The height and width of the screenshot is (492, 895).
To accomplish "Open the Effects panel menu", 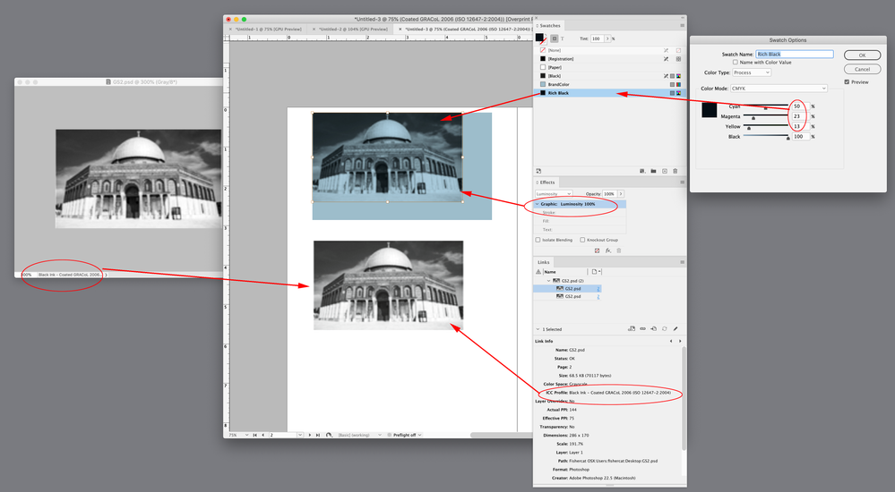I will (x=682, y=182).
